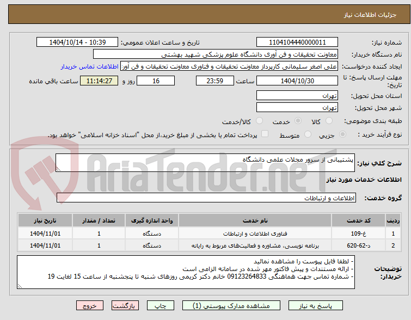Image resolution: width=411 pixels, height=320 pixels.
Task: Click the پاسخ به نیاز button
Action: (316, 306)
